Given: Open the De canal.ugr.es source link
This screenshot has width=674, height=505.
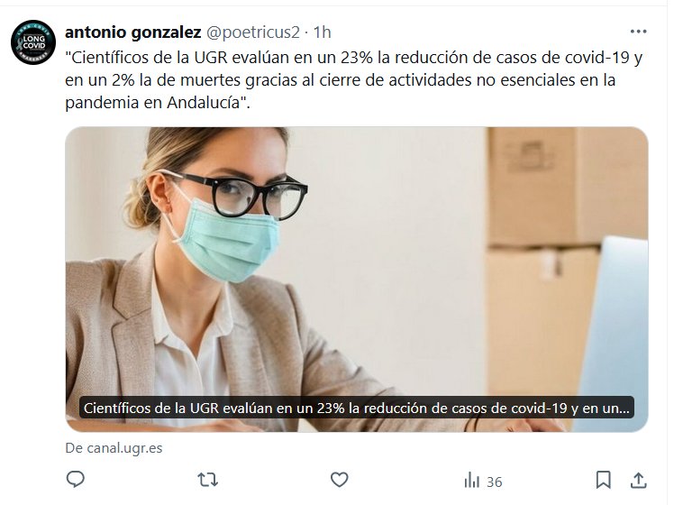Looking at the screenshot, I should (114, 448).
